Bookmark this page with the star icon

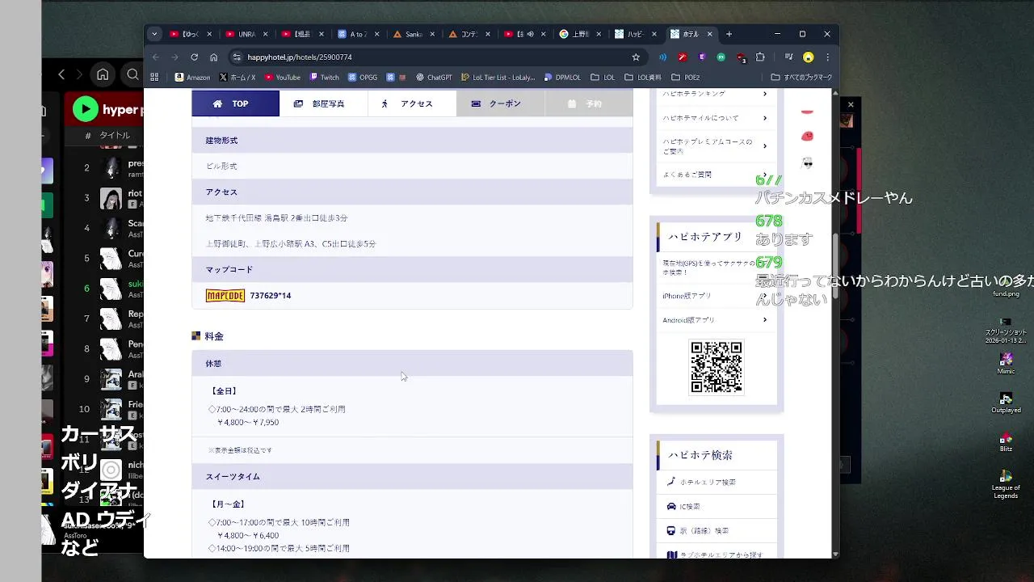(x=636, y=57)
